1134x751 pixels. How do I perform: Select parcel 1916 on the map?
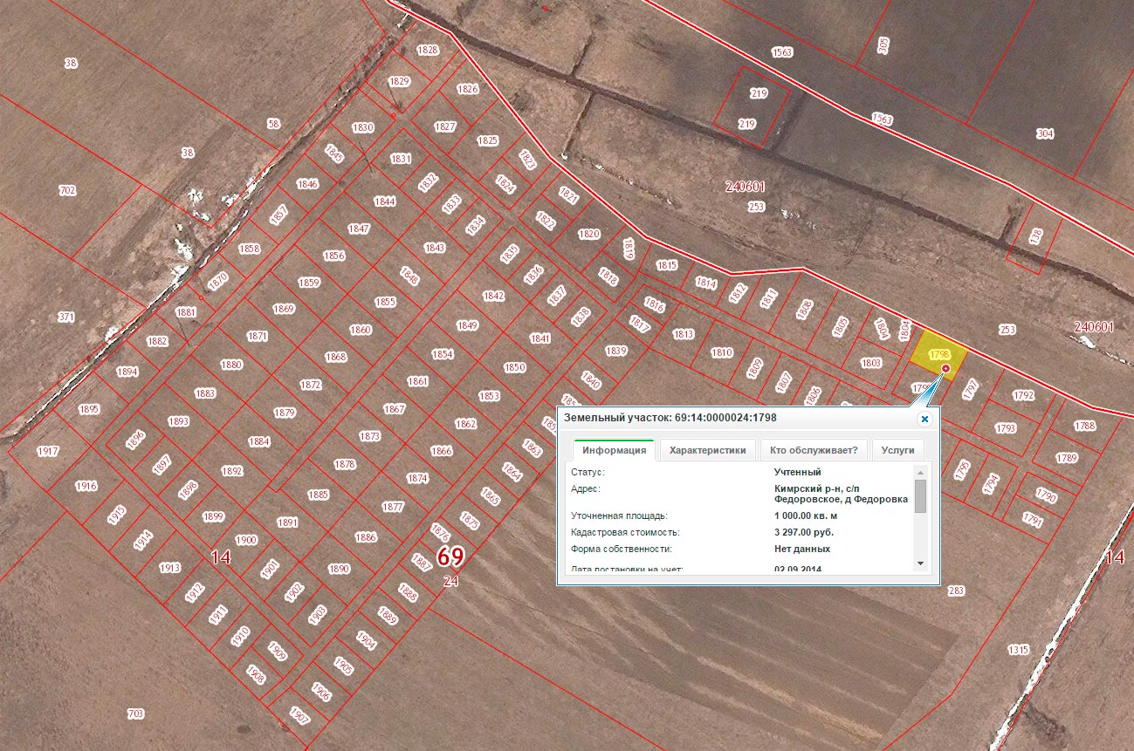pyautogui.click(x=86, y=486)
